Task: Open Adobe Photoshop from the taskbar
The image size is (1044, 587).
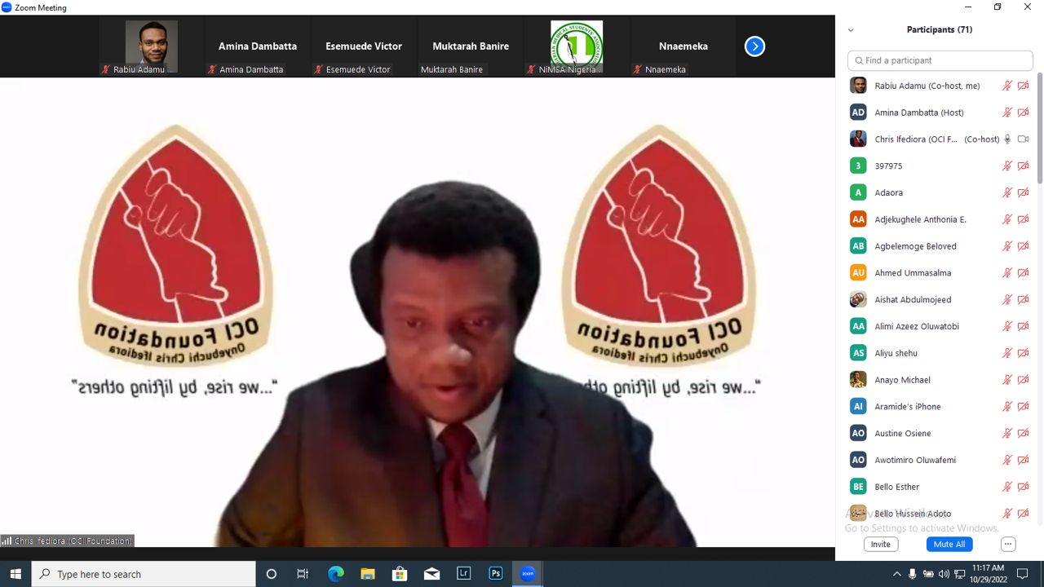Action: [495, 574]
